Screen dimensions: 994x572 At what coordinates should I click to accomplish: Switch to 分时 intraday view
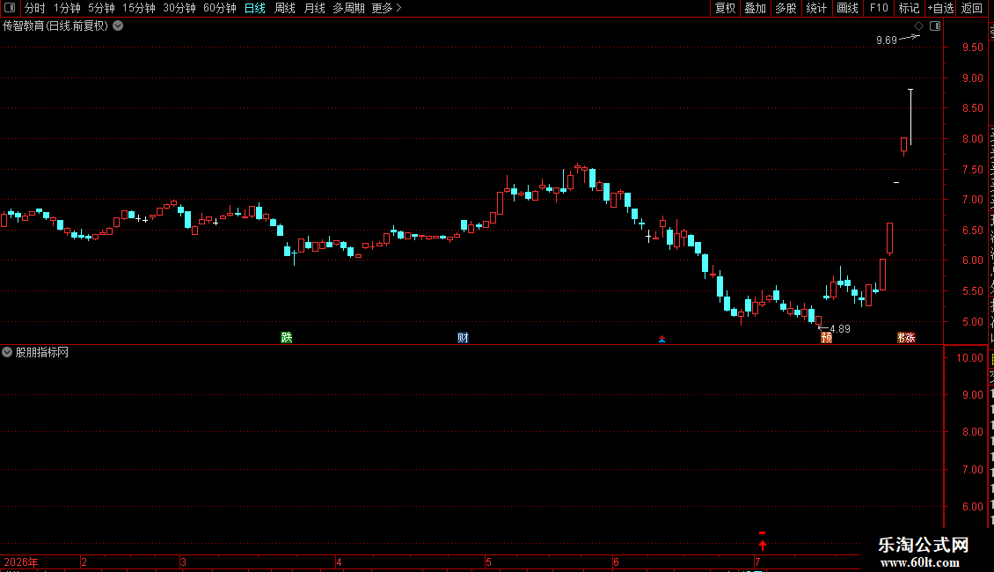point(35,8)
